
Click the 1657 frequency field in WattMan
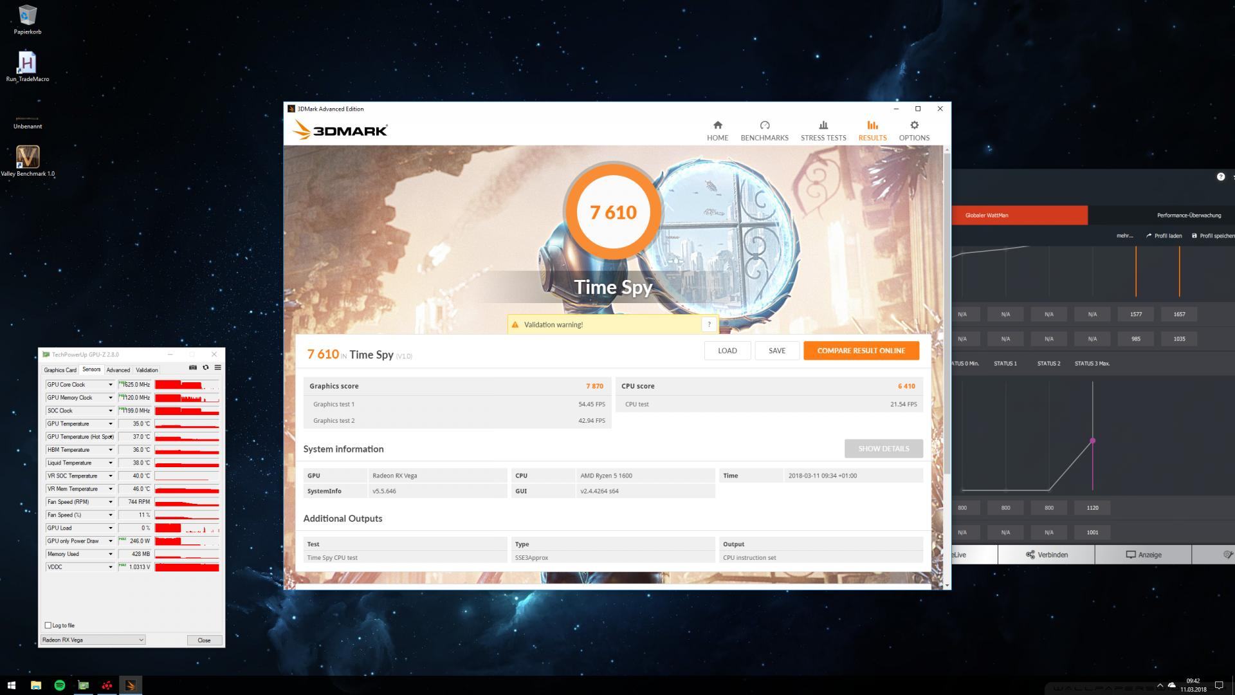tap(1178, 314)
